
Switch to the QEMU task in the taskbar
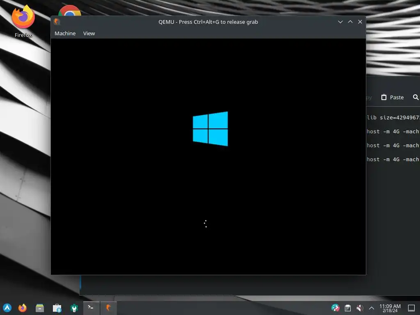108,308
